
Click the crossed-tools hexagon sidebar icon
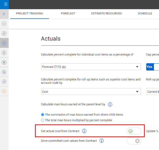pyautogui.click(x=4, y=62)
